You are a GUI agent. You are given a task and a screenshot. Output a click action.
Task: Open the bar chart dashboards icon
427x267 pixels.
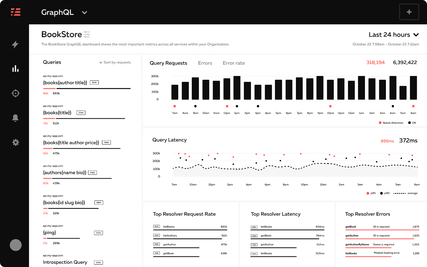coord(15,69)
